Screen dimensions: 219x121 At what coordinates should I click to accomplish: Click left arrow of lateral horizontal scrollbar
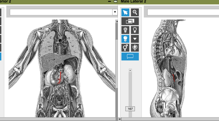click(119, 119)
